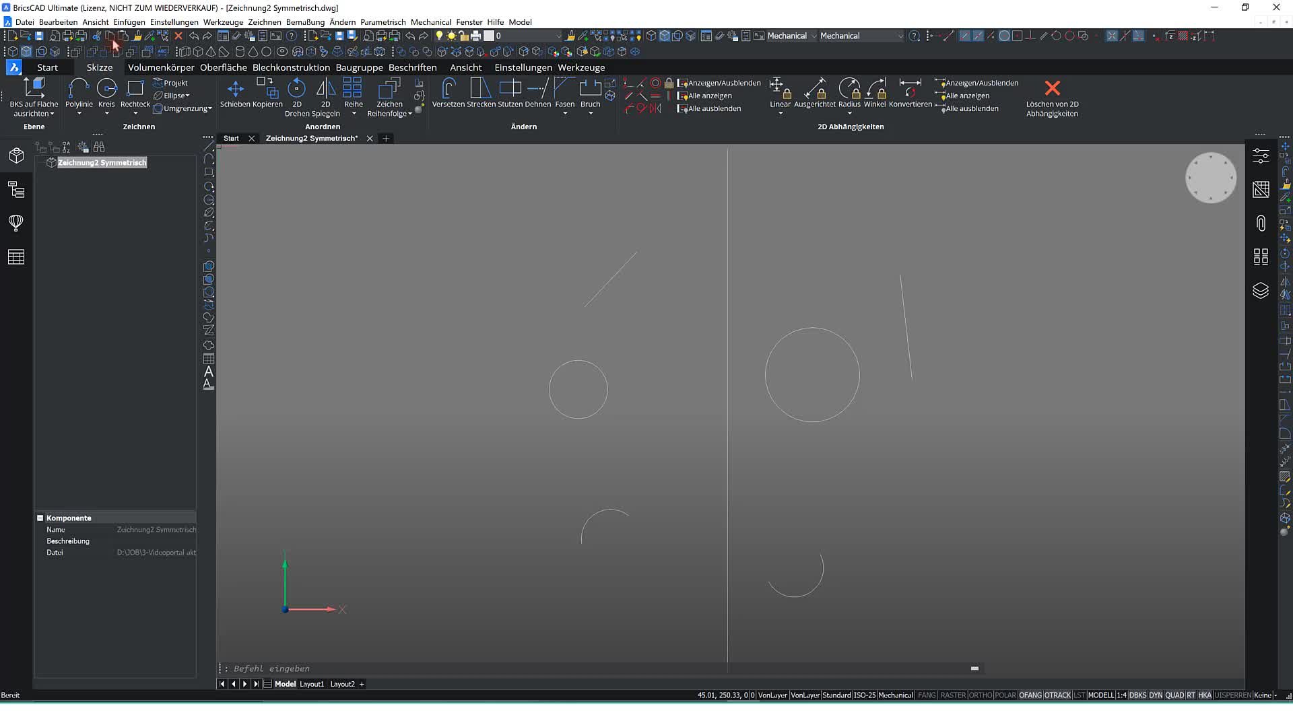Select the text A tool in left toolbar

pos(209,372)
